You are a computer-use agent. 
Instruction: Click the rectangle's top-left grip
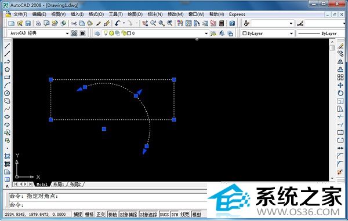[x=51, y=79]
